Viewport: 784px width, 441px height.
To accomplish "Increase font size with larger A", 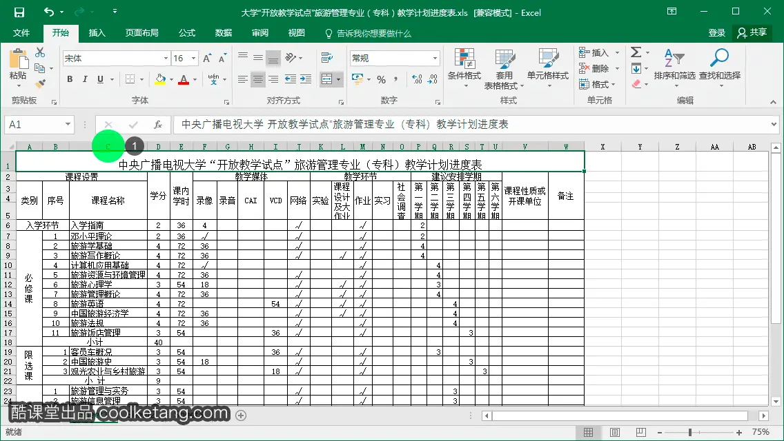I will pos(207,59).
